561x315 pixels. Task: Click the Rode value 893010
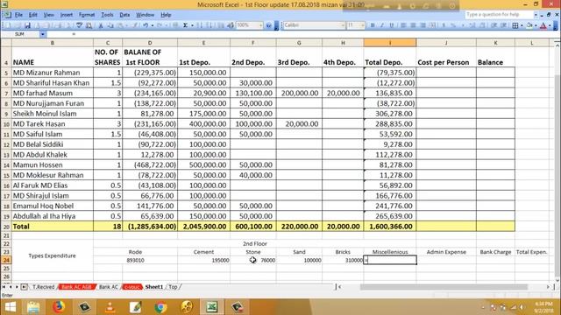135,261
